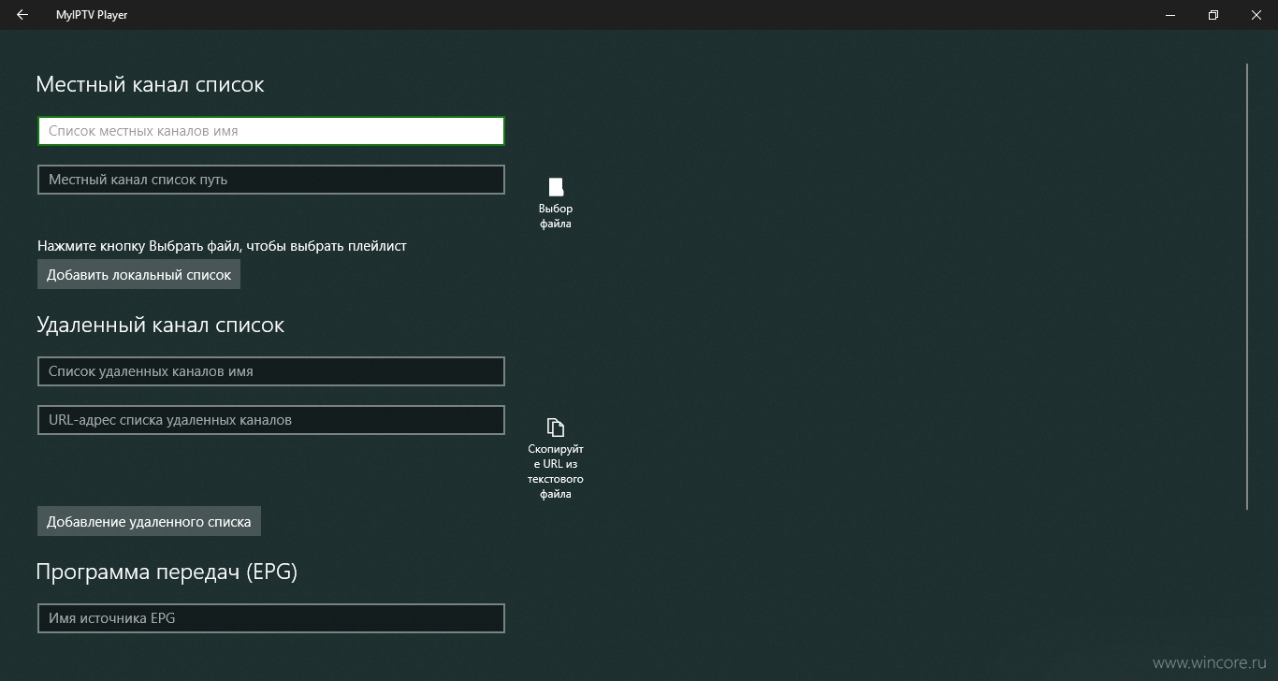Restore down the MyIPTV Player window

click(1213, 15)
